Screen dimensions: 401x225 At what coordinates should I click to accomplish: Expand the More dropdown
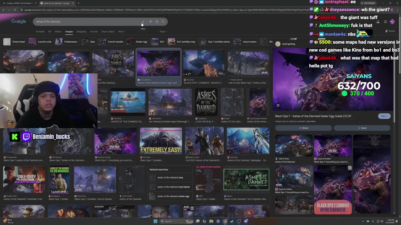[x=122, y=32]
